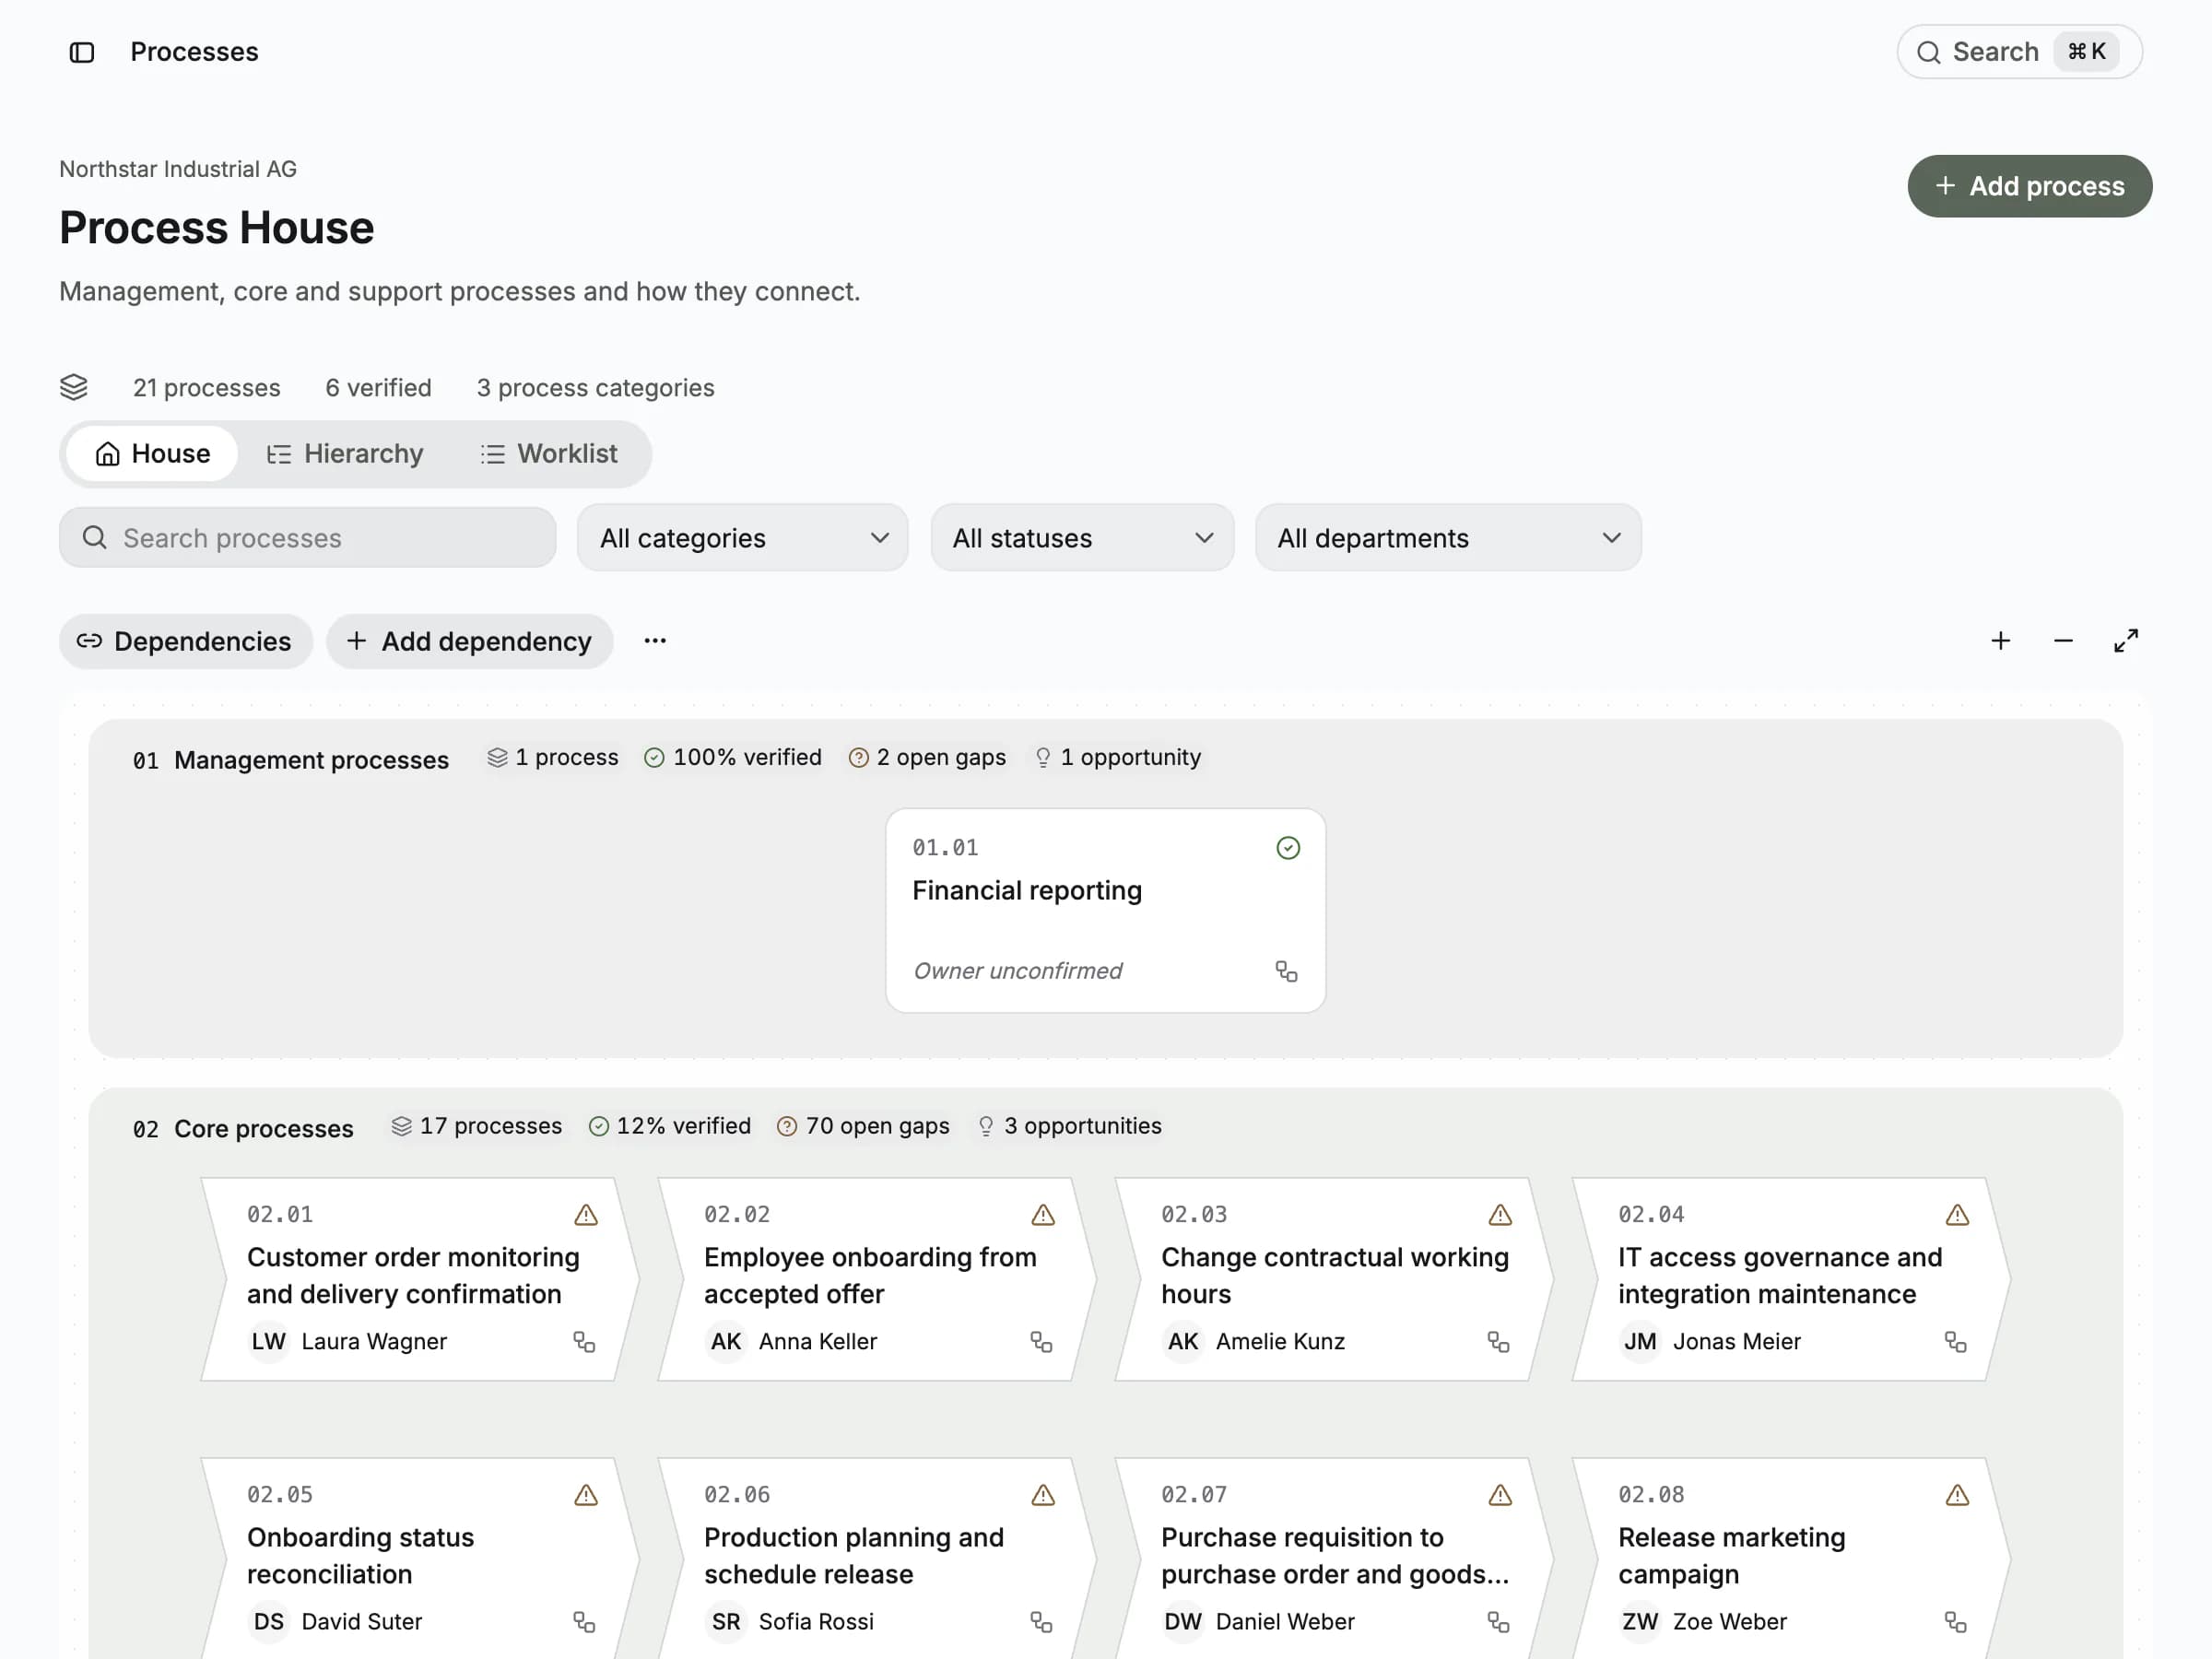Zoom out the process canvas with minus

pyautogui.click(x=2063, y=641)
